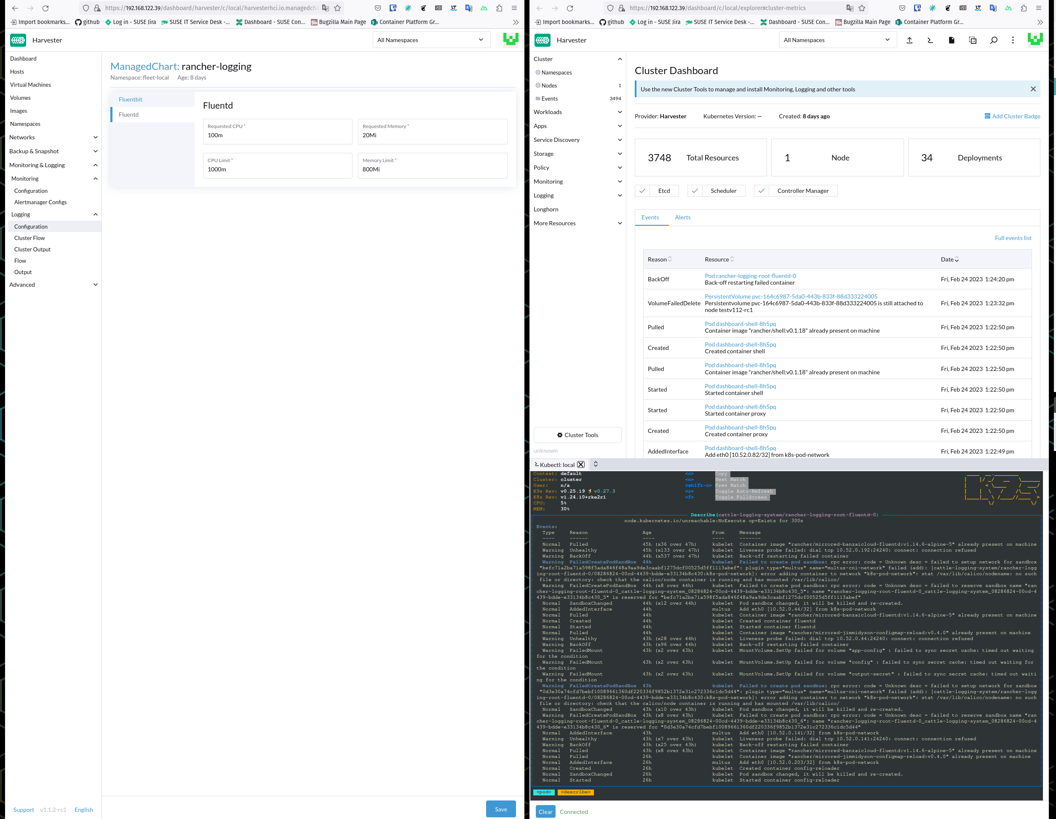1056x819 pixels.
Task: Open the Full events list link
Action: 1013,238
